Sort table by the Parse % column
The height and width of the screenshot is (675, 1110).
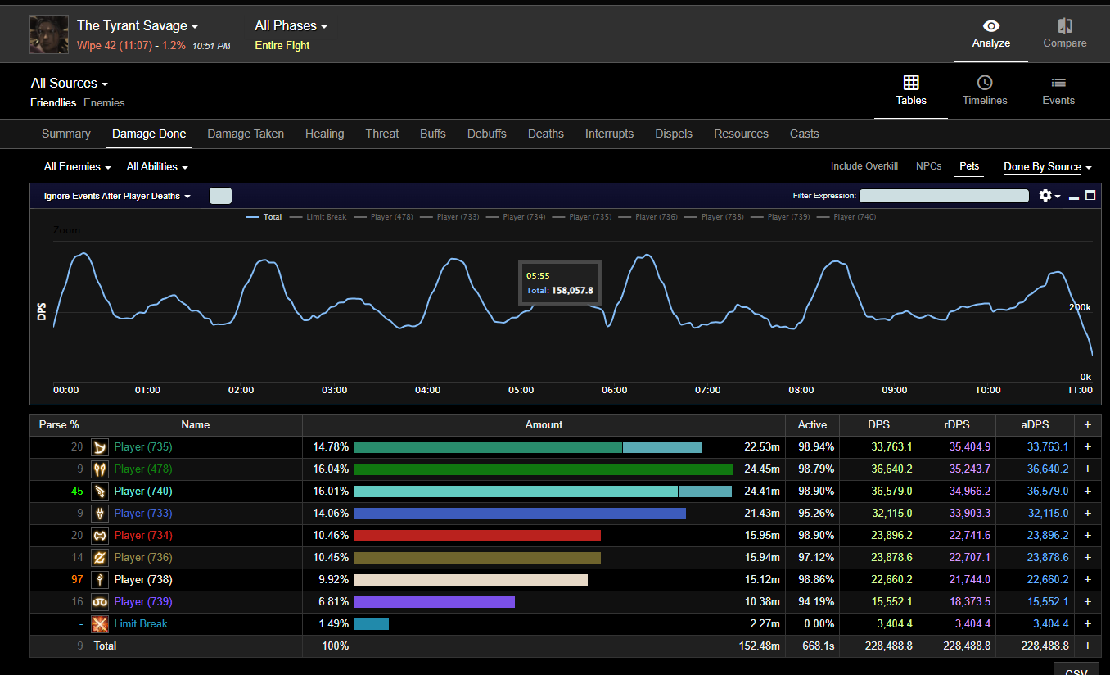tap(59, 424)
